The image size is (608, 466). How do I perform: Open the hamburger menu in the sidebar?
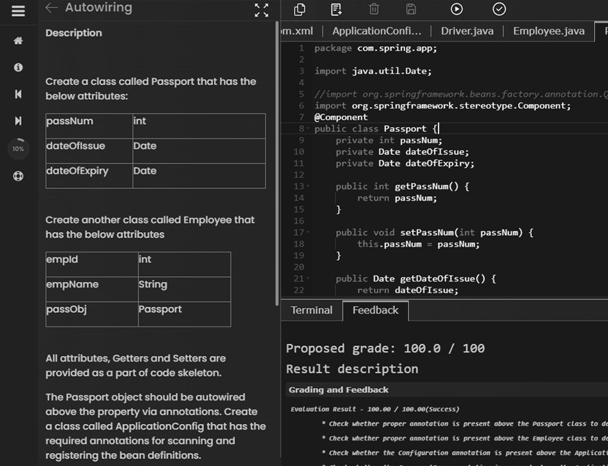[x=18, y=12]
